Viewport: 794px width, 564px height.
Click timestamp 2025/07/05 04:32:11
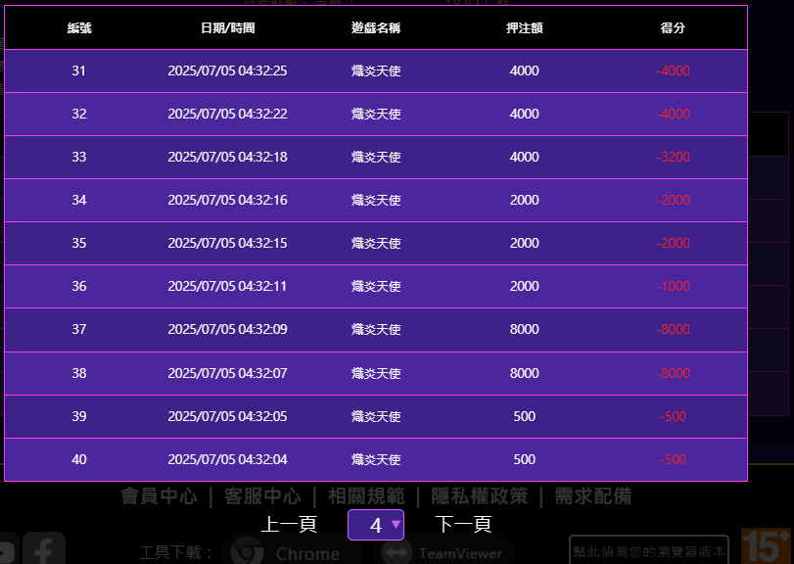[x=227, y=286]
